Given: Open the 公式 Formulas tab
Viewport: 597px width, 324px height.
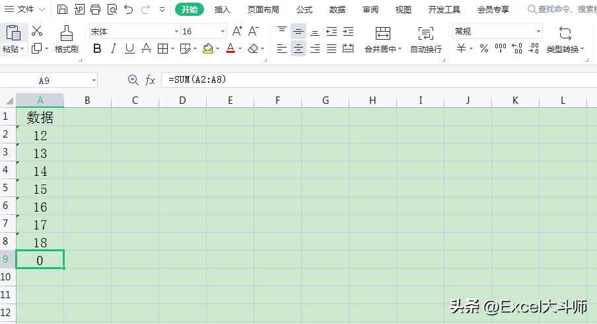Looking at the screenshot, I should click(x=304, y=9).
